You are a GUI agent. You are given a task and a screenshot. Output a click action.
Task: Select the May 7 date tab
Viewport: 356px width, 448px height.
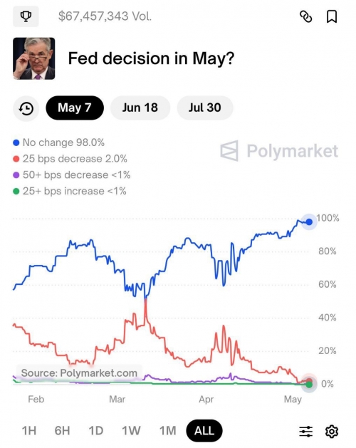pos(75,108)
